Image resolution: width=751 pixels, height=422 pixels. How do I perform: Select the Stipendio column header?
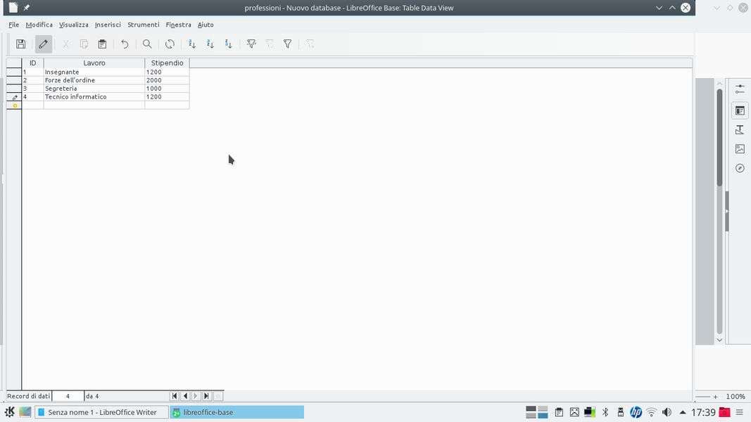(x=167, y=63)
